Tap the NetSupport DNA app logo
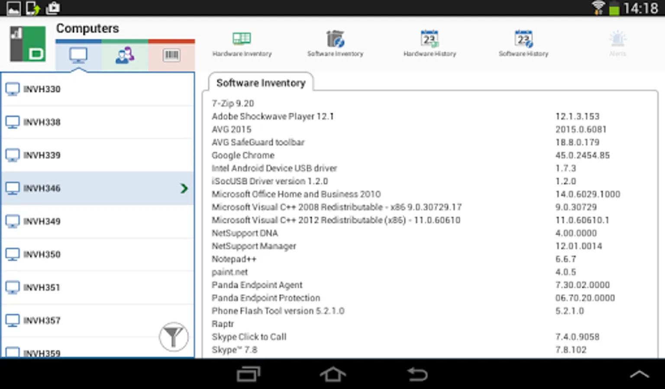 (x=28, y=44)
